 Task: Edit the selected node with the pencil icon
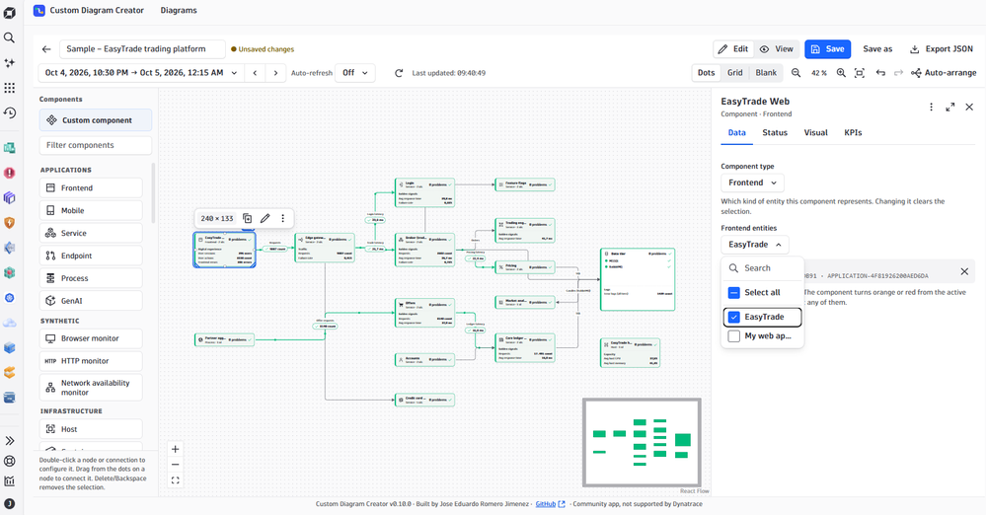(265, 218)
